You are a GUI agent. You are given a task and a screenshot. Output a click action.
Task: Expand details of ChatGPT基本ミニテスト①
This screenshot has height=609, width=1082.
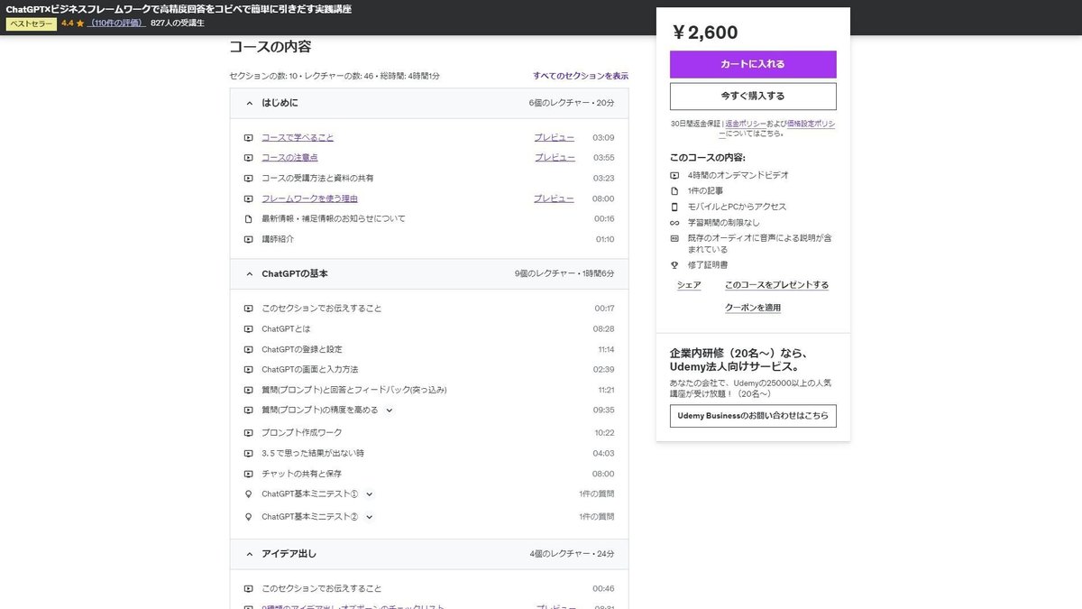(x=370, y=494)
